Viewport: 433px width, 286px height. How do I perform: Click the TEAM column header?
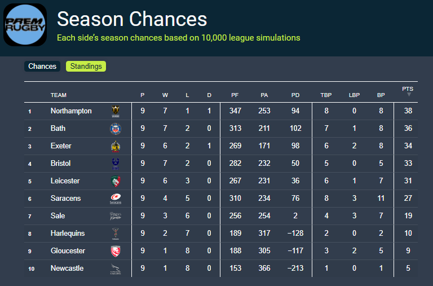(x=58, y=95)
